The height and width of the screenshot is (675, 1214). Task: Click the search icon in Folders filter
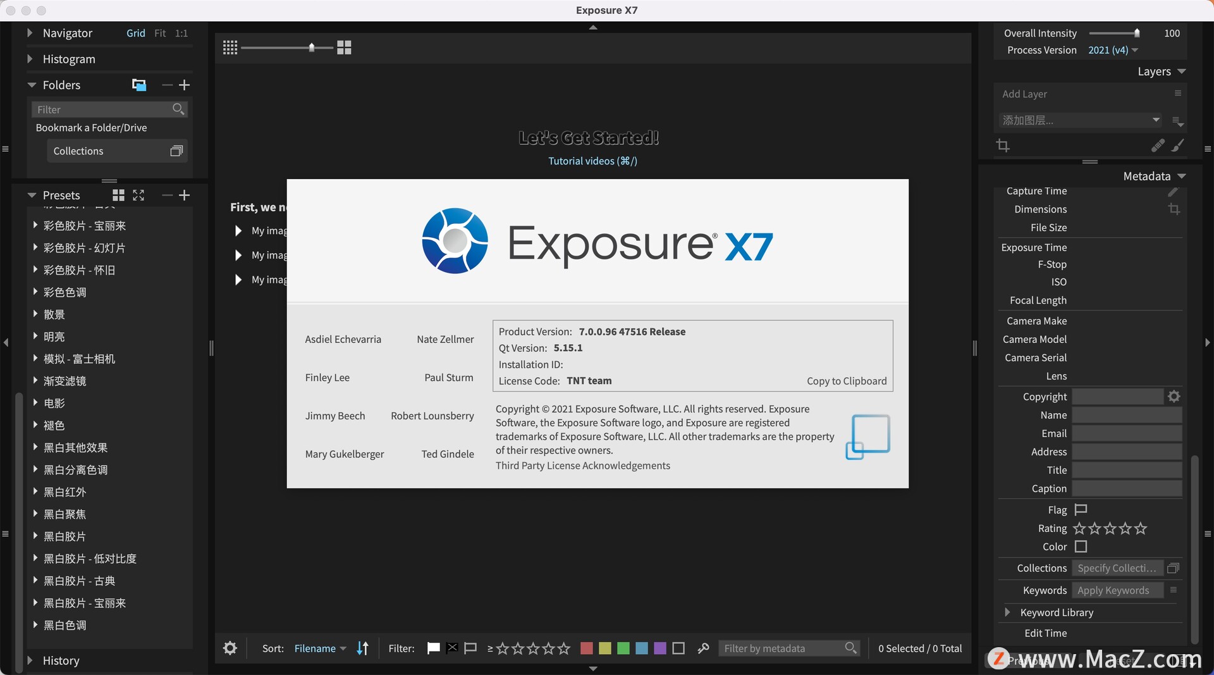click(178, 109)
